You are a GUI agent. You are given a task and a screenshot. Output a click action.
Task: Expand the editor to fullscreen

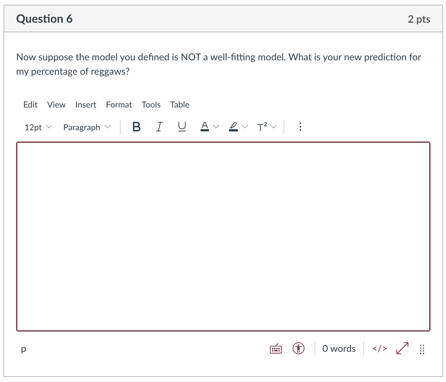tap(402, 349)
